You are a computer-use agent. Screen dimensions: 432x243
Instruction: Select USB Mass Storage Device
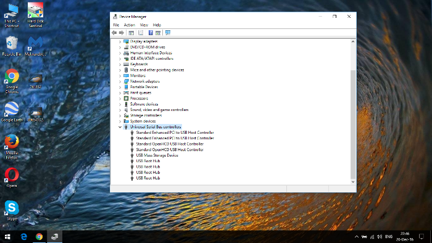pos(157,155)
